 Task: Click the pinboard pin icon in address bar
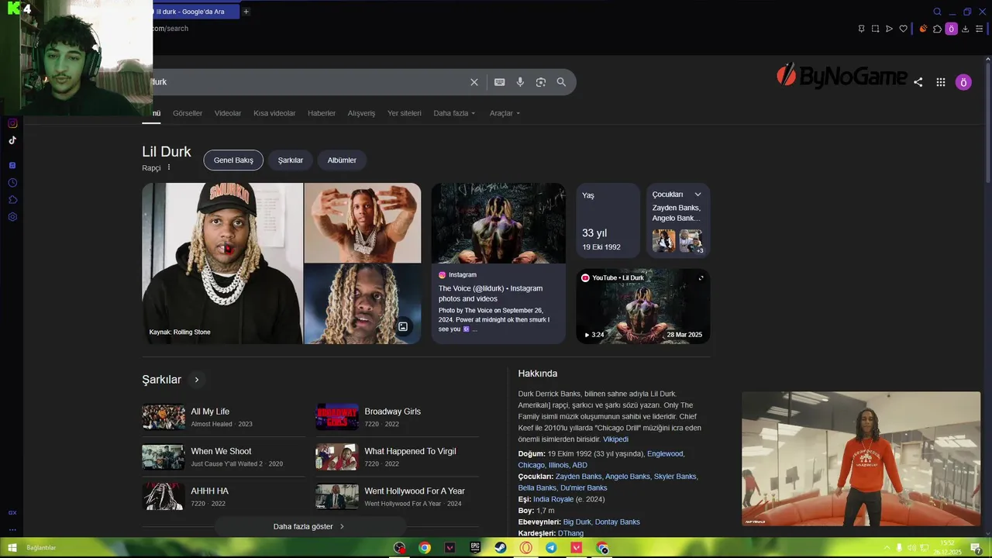click(861, 29)
